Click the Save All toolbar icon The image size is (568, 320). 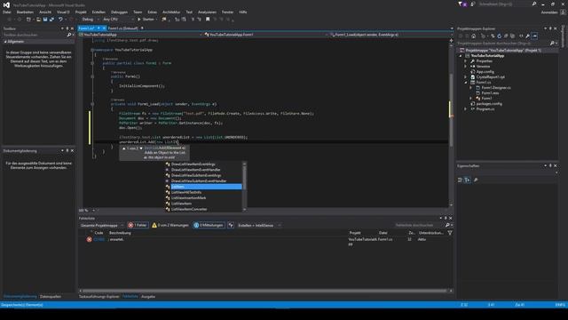pyautogui.click(x=51, y=20)
